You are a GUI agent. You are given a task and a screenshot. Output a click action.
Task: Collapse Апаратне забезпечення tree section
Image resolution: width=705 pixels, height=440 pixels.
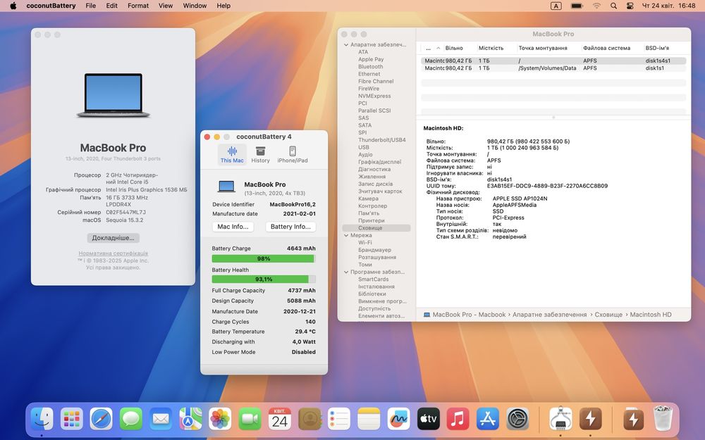click(x=346, y=45)
